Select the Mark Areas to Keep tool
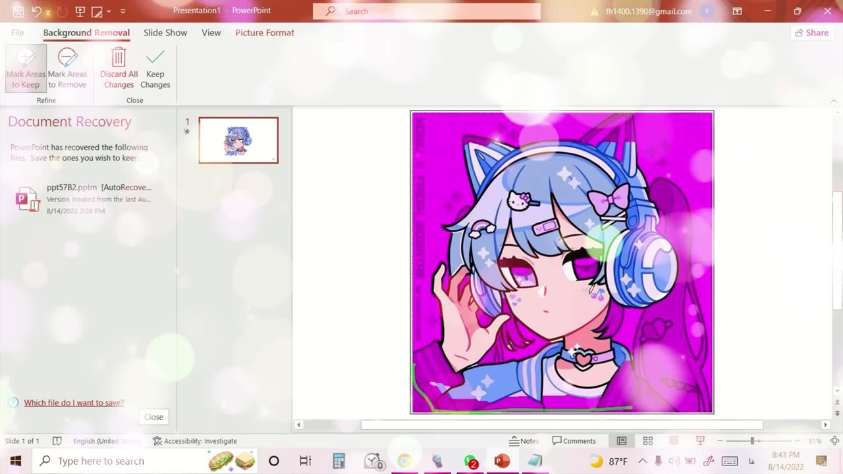Image resolution: width=843 pixels, height=474 pixels. point(26,68)
